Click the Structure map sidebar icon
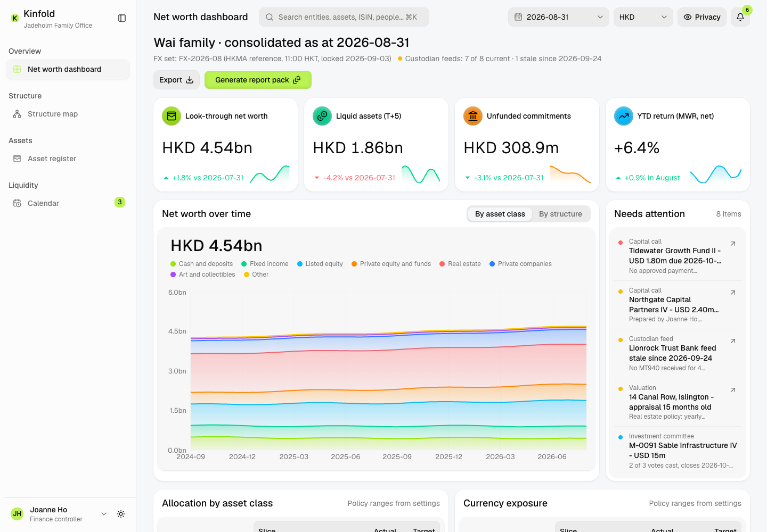The width and height of the screenshot is (767, 532). (17, 114)
